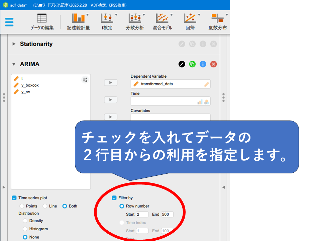
Task: Toggle the Filter by checkbox
Action: [114, 198]
